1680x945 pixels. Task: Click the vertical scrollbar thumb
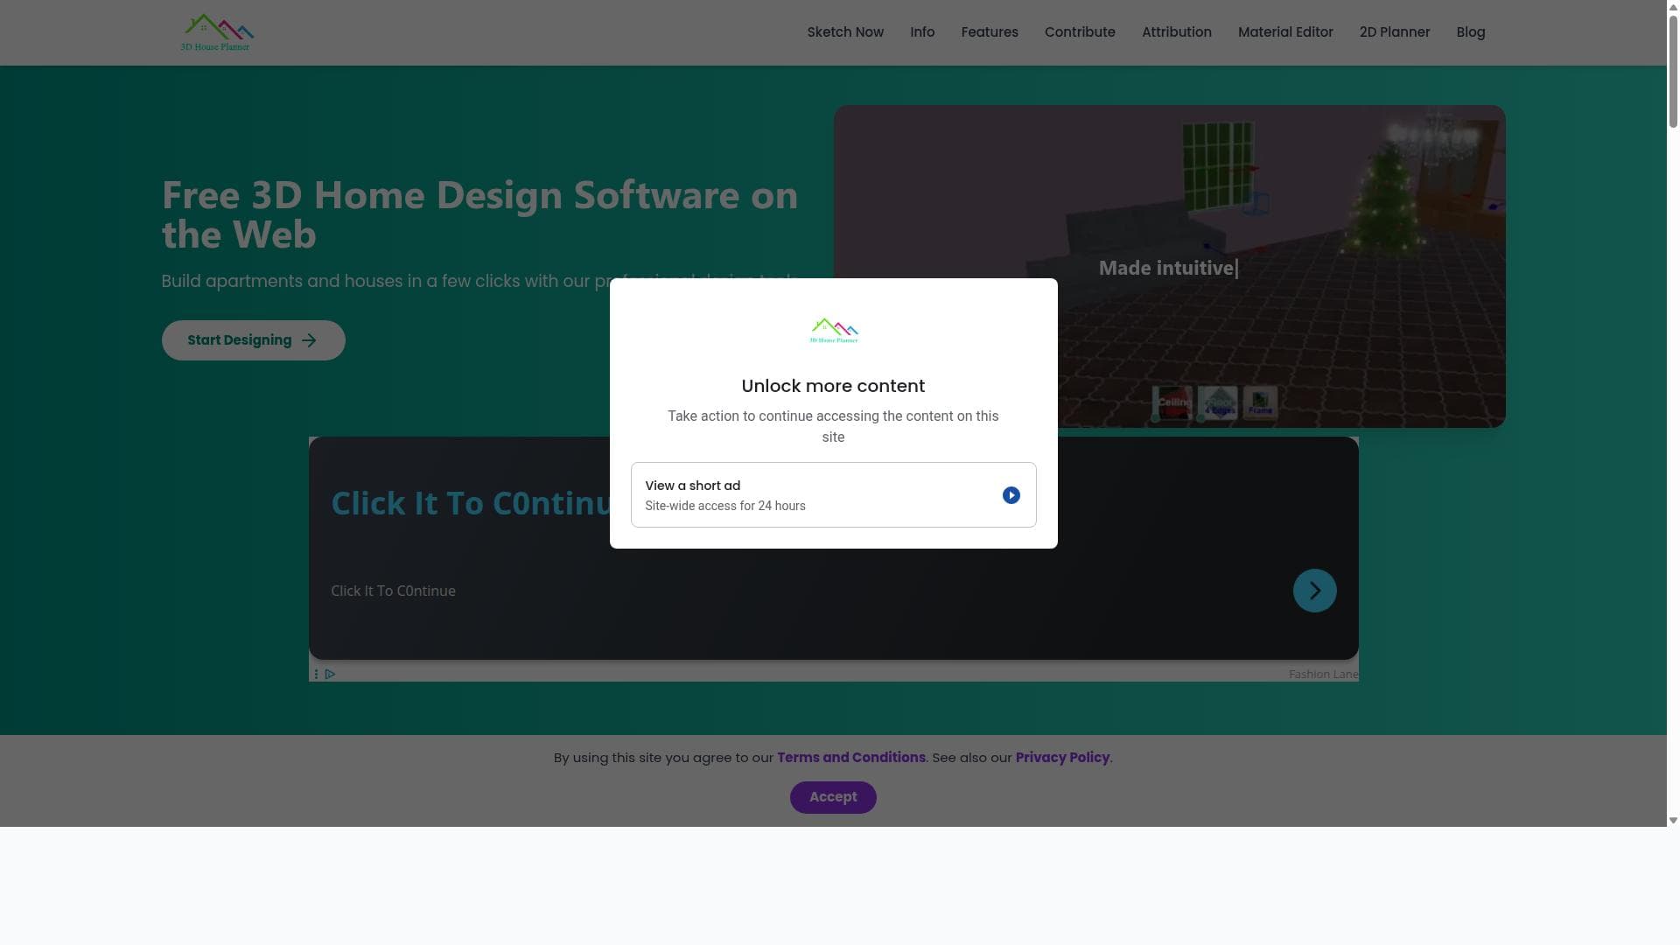tap(1673, 70)
